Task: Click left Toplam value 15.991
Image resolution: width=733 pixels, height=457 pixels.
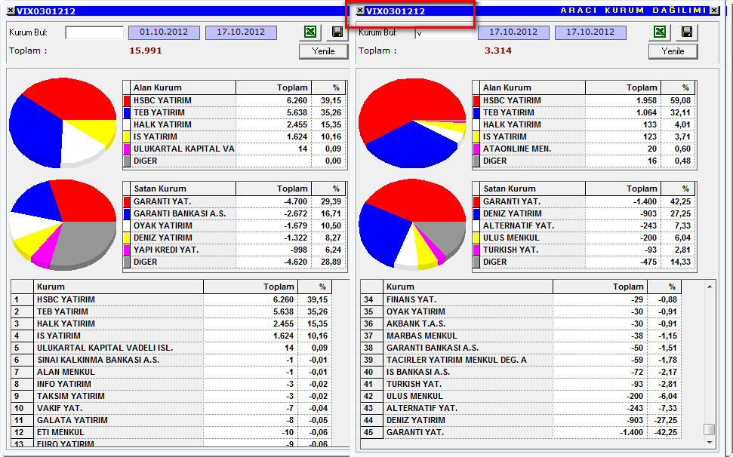Action: click(x=146, y=51)
